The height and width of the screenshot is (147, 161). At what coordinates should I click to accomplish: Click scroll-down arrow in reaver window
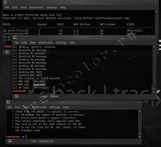154,92
